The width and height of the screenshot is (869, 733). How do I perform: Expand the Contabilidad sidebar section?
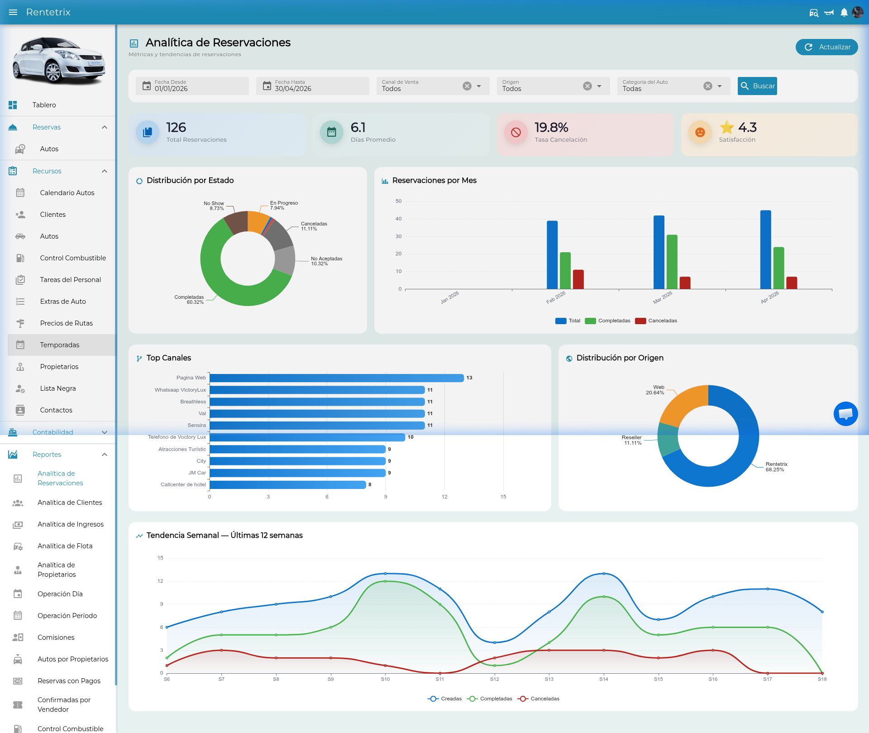tap(58, 432)
